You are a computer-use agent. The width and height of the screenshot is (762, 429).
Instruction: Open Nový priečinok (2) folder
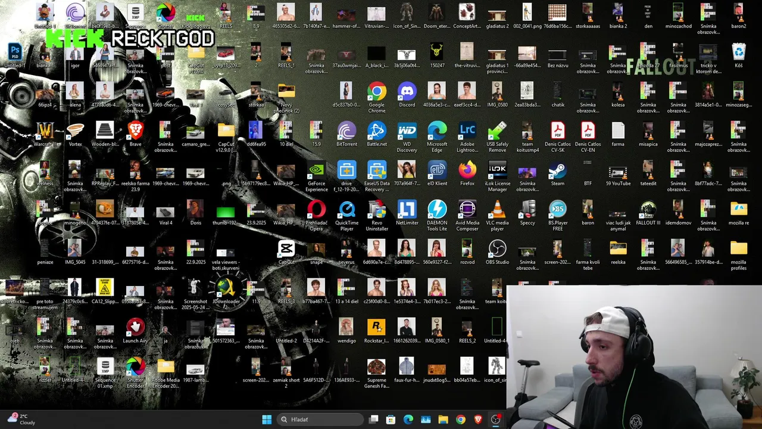pyautogui.click(x=286, y=98)
